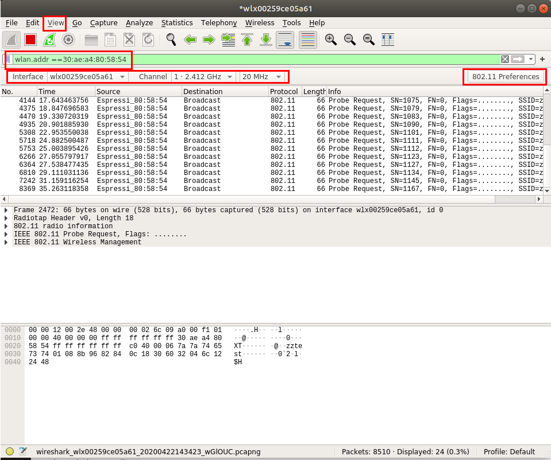Toggle auto-scroll during live capture

click(x=285, y=40)
